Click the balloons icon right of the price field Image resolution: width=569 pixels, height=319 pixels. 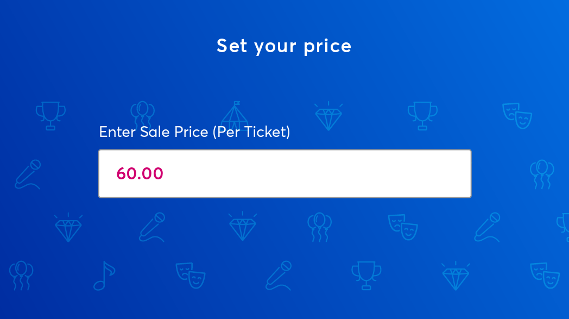pyautogui.click(x=542, y=174)
